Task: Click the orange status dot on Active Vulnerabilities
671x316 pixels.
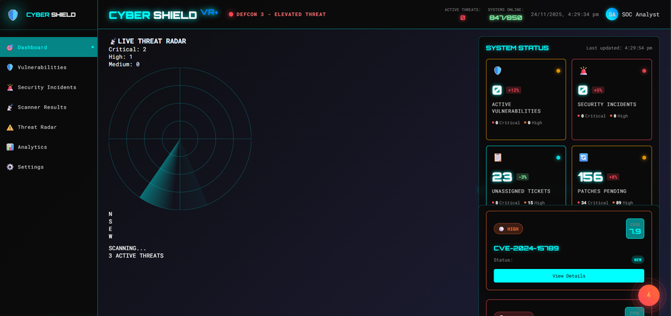Action: pos(558,71)
